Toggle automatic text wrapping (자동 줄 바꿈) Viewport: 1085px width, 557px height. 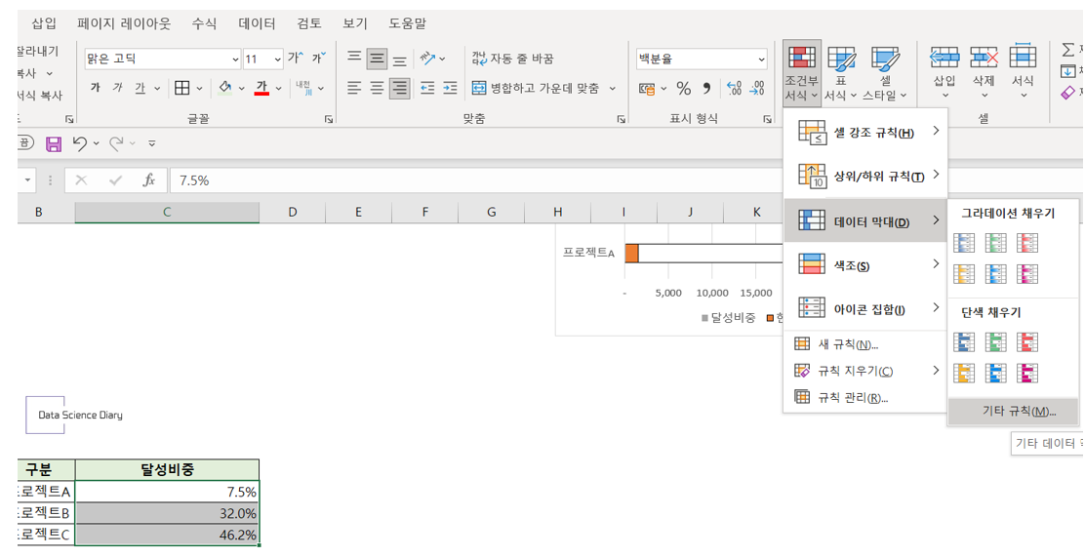coord(513,59)
